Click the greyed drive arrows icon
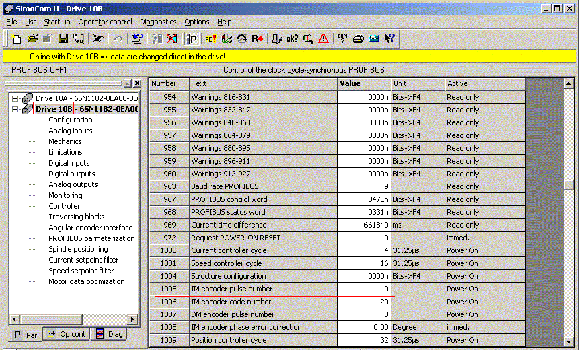This screenshot has height=350, width=579. (157, 38)
